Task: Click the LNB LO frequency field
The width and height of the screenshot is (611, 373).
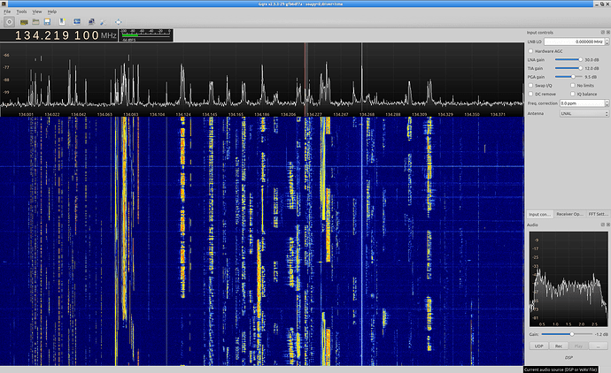Action: 575,42
